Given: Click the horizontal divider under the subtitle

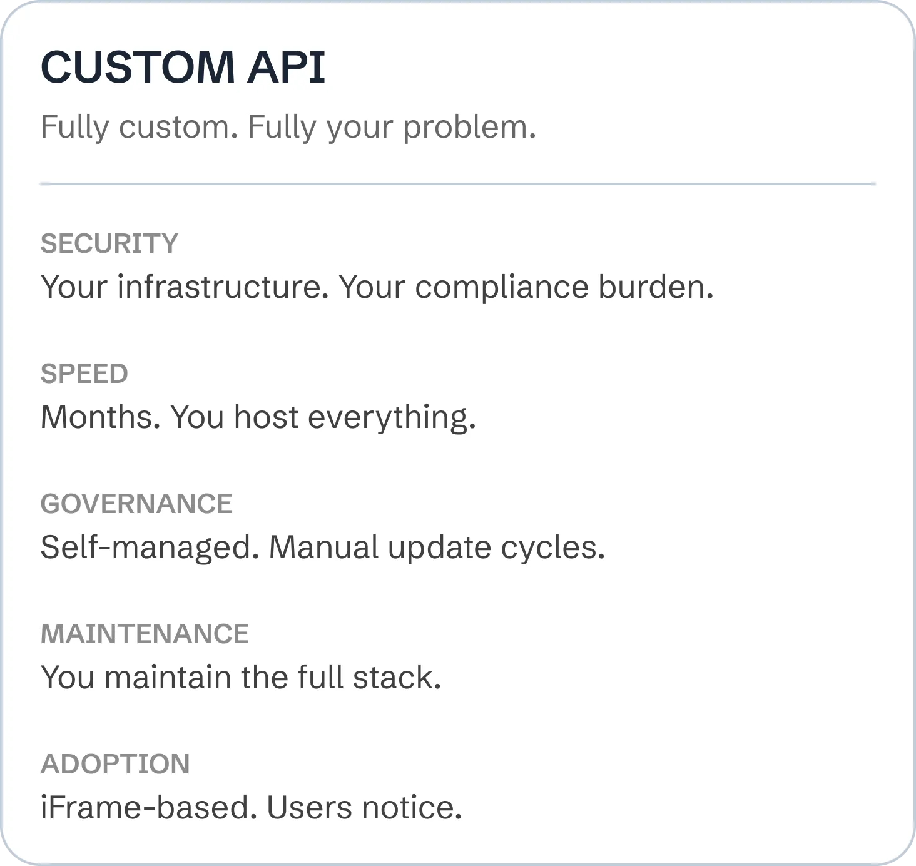Looking at the screenshot, I should [x=457, y=184].
